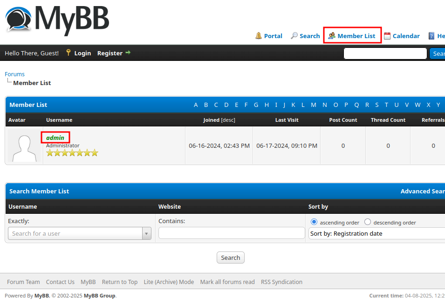The width and height of the screenshot is (445, 304).
Task: Click the Login key icon
Action: coord(68,53)
